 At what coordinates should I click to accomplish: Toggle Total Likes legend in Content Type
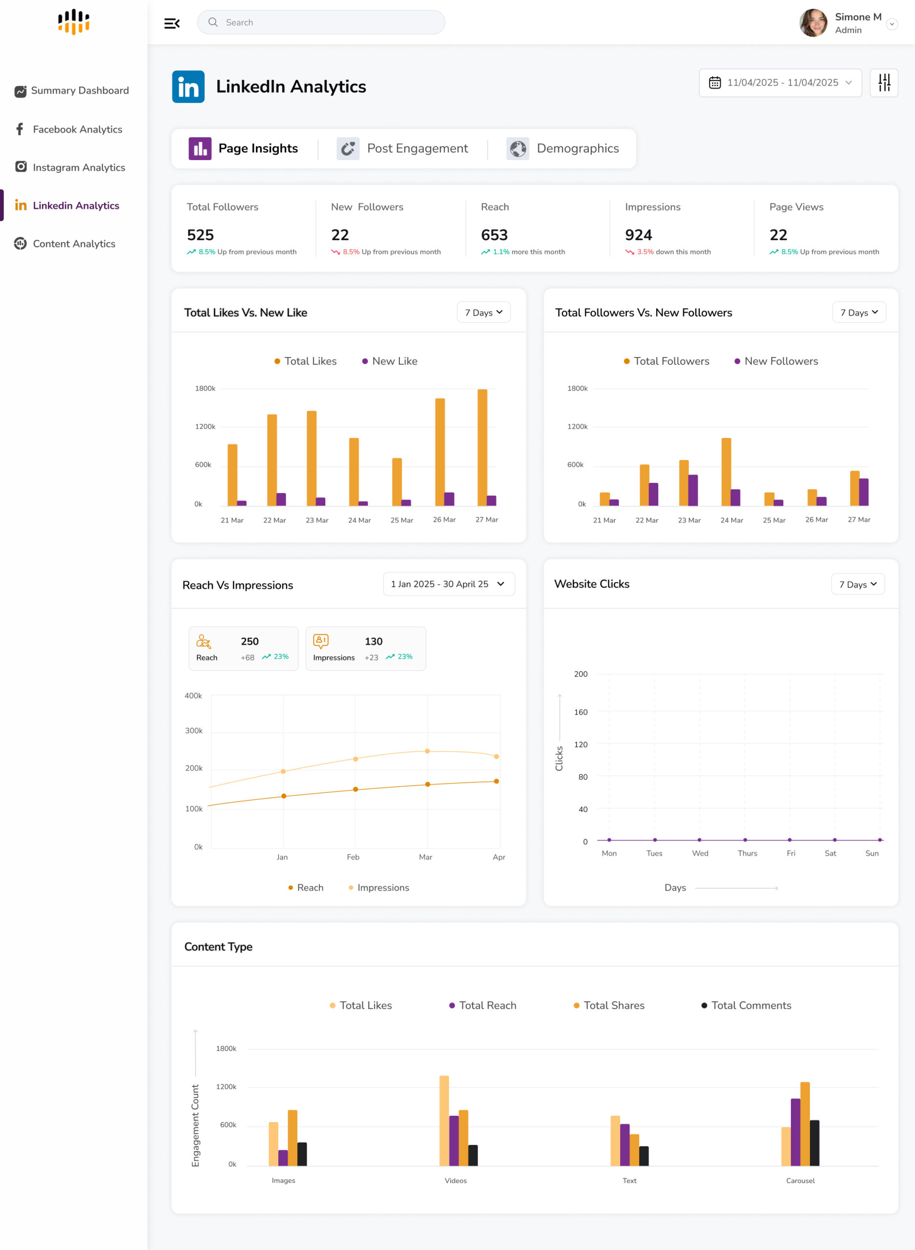click(360, 1005)
